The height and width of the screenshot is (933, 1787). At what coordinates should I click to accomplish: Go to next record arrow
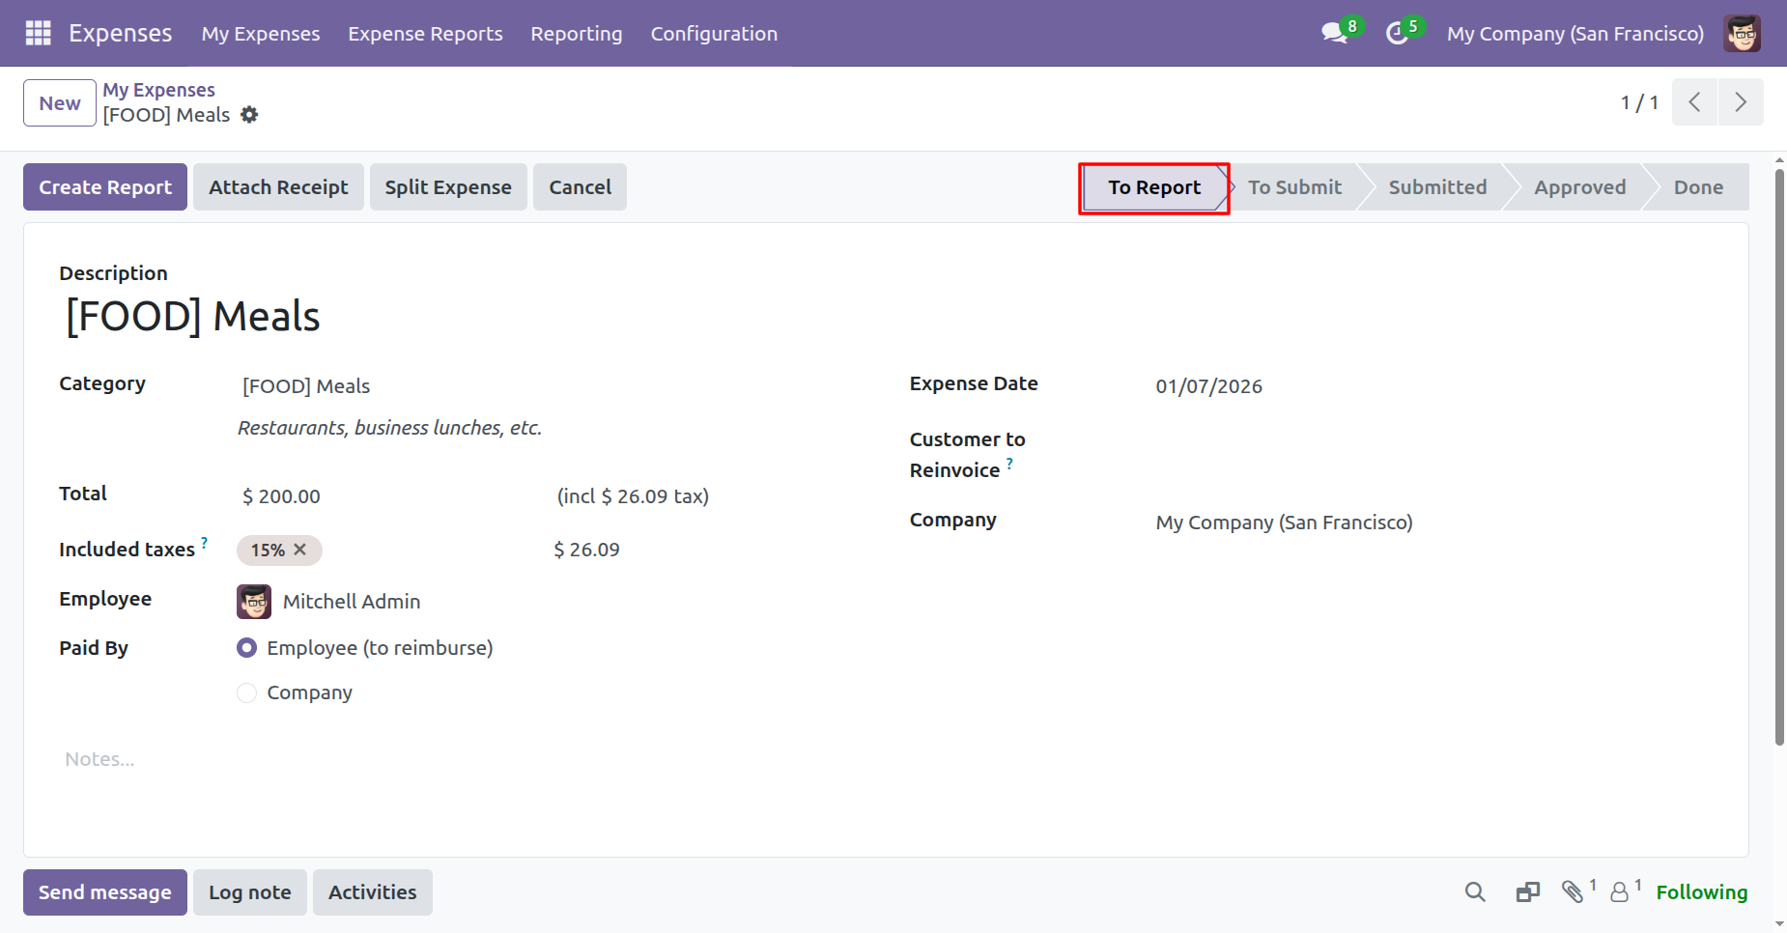tap(1740, 102)
